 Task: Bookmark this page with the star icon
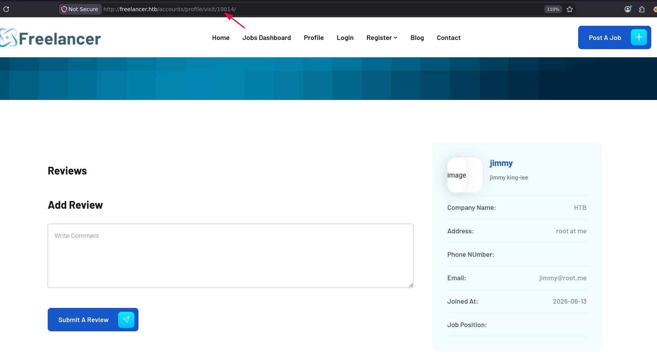[570, 9]
